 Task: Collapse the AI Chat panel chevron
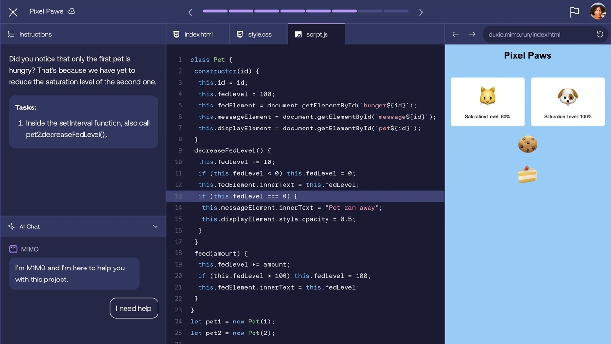coord(156,226)
